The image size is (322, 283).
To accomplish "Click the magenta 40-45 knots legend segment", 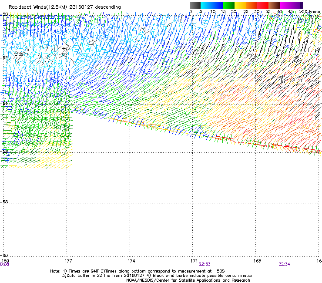I will pos(285,5).
